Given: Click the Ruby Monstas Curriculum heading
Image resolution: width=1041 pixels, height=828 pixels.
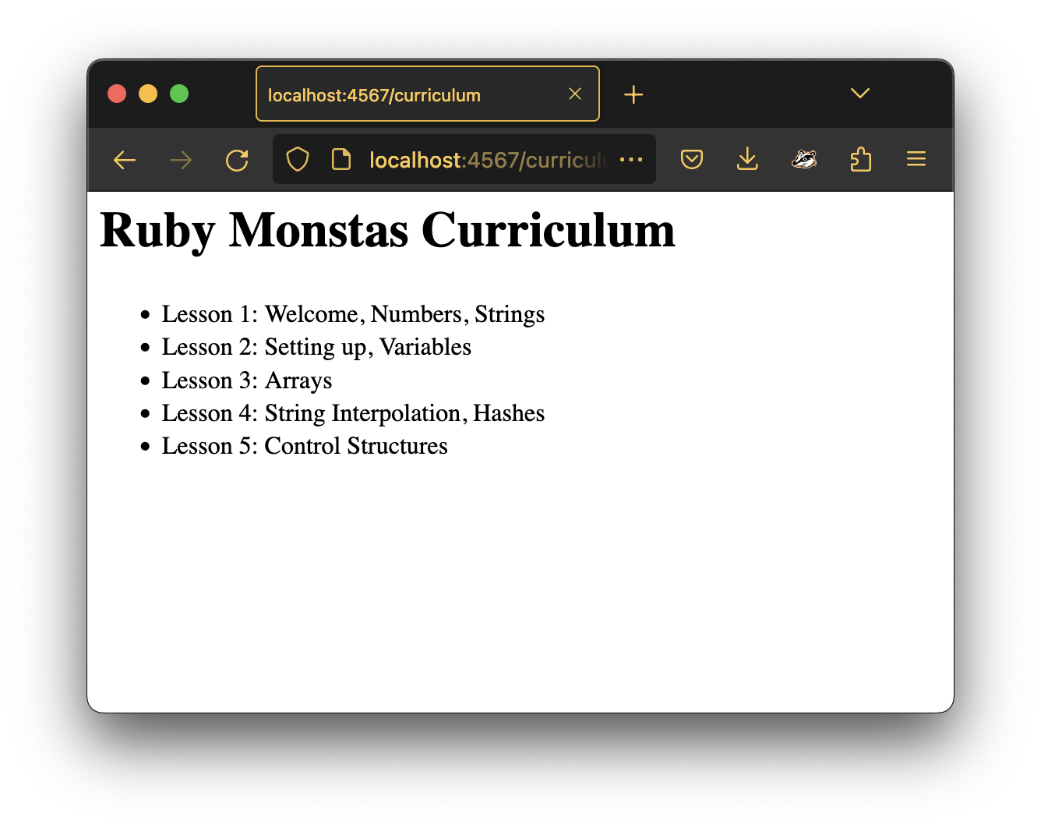Looking at the screenshot, I should click(387, 229).
